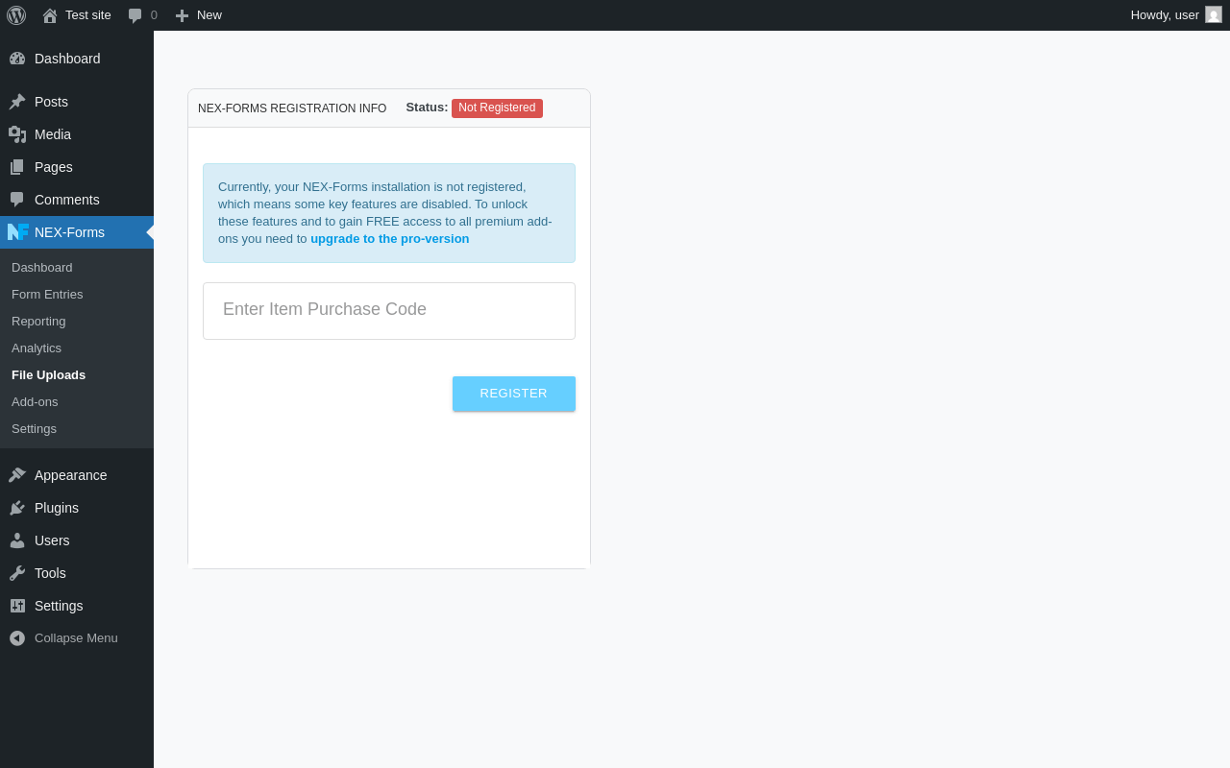Open the Pages menu
Screen dimensions: 1230x768
click(x=77, y=167)
